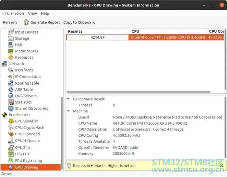Select the Shared Directories label
The image size is (227, 177).
tap(31, 109)
